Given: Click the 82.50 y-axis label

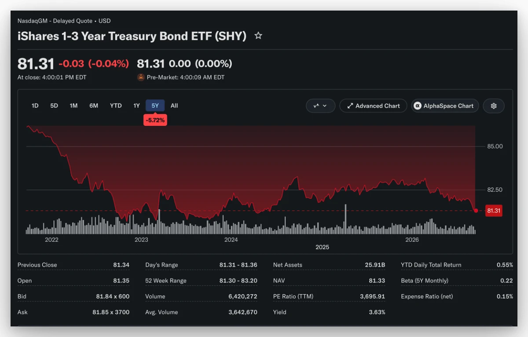Looking at the screenshot, I should (x=495, y=190).
